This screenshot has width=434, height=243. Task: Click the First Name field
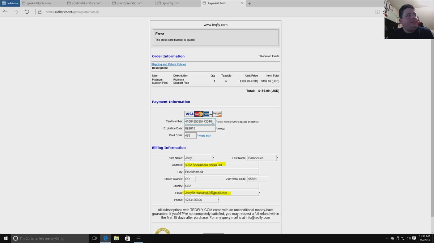[x=199, y=158]
